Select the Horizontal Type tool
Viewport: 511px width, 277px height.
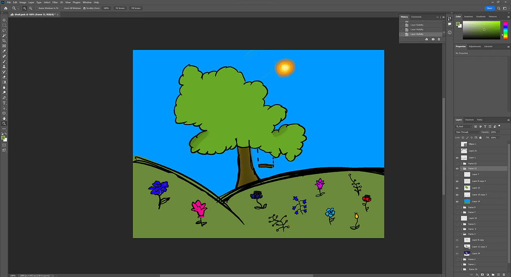[x=4, y=103]
